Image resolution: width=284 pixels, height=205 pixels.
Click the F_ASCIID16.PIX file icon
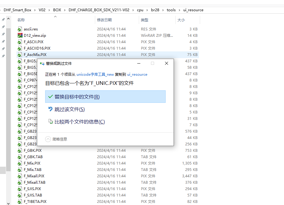20,48
